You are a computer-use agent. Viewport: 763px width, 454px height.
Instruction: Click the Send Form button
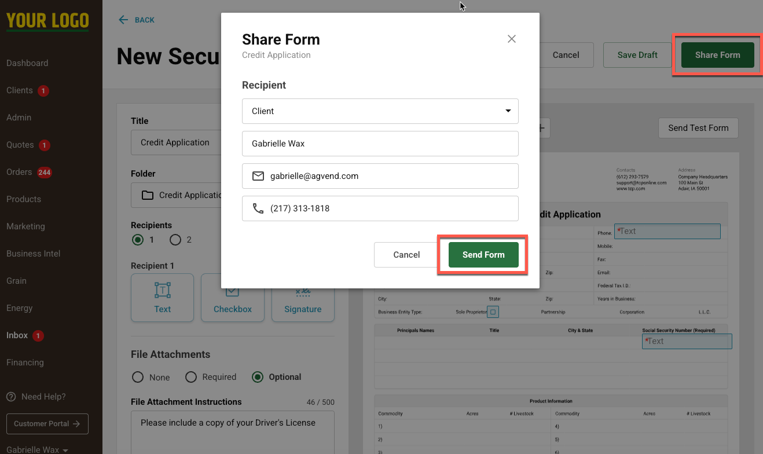(482, 255)
